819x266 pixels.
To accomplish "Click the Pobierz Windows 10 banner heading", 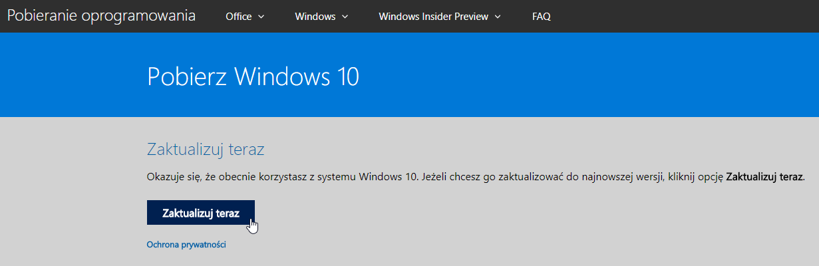I will tap(253, 76).
